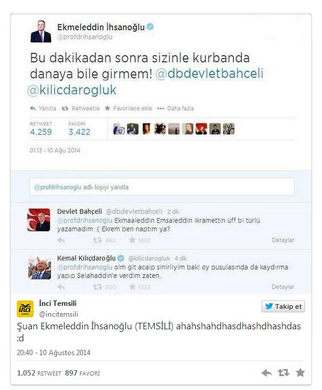The height and width of the screenshot is (390, 322).
Task: Retweet the İnci Temsili tweet with bottom icon
Action: [284, 373]
